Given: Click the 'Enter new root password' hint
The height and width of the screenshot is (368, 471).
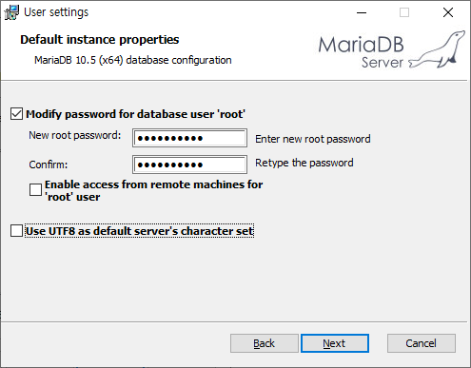Looking at the screenshot, I should [313, 139].
